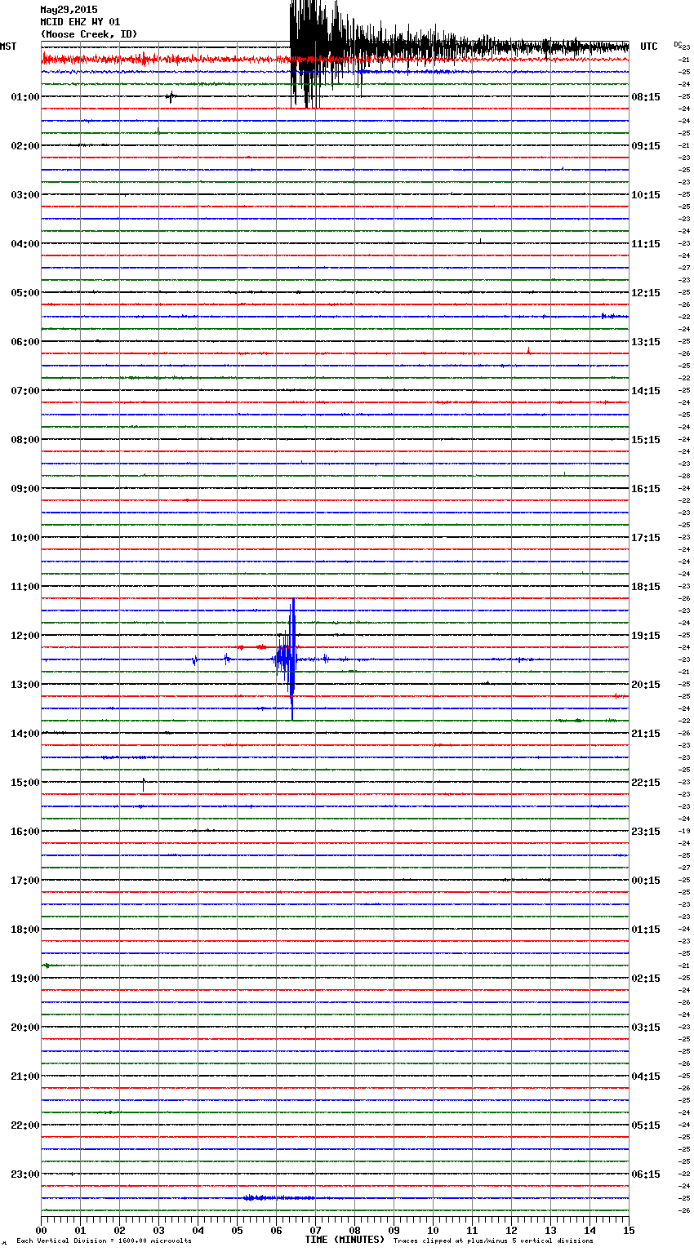Click the 08:00 MST row label

click(x=25, y=440)
